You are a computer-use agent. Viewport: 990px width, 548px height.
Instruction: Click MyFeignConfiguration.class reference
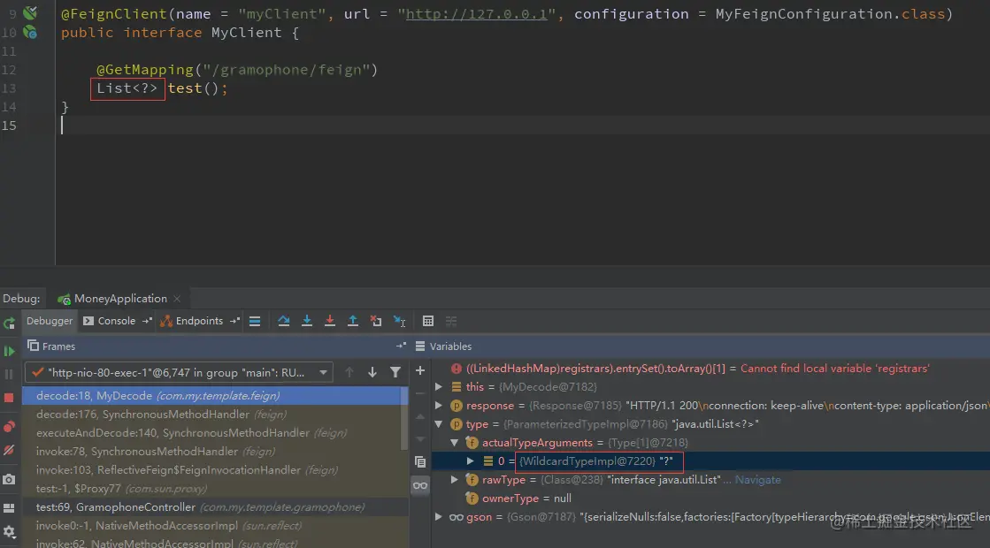click(830, 14)
